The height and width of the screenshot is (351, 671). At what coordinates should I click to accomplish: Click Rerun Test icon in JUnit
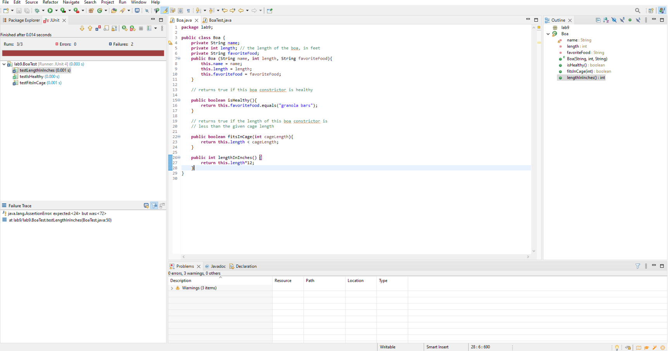[124, 28]
